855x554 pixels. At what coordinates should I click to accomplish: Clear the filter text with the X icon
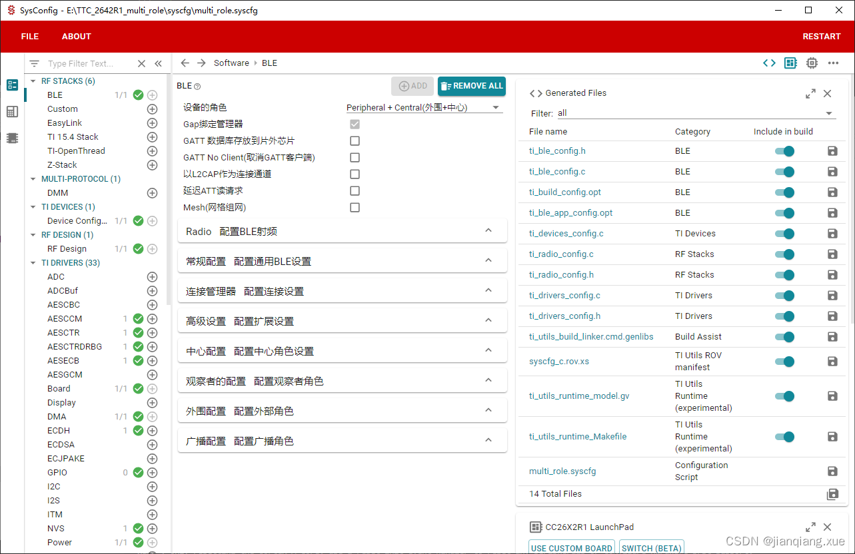click(x=141, y=64)
